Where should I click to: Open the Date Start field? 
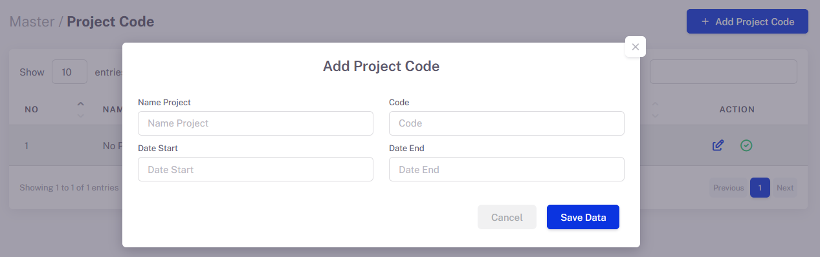pos(256,169)
